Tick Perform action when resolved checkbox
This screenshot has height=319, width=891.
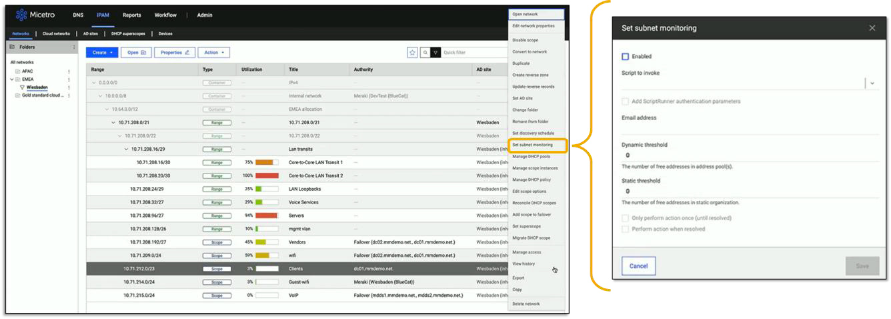pyautogui.click(x=626, y=229)
